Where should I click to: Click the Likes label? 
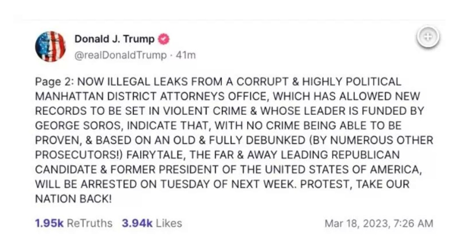[x=168, y=223]
